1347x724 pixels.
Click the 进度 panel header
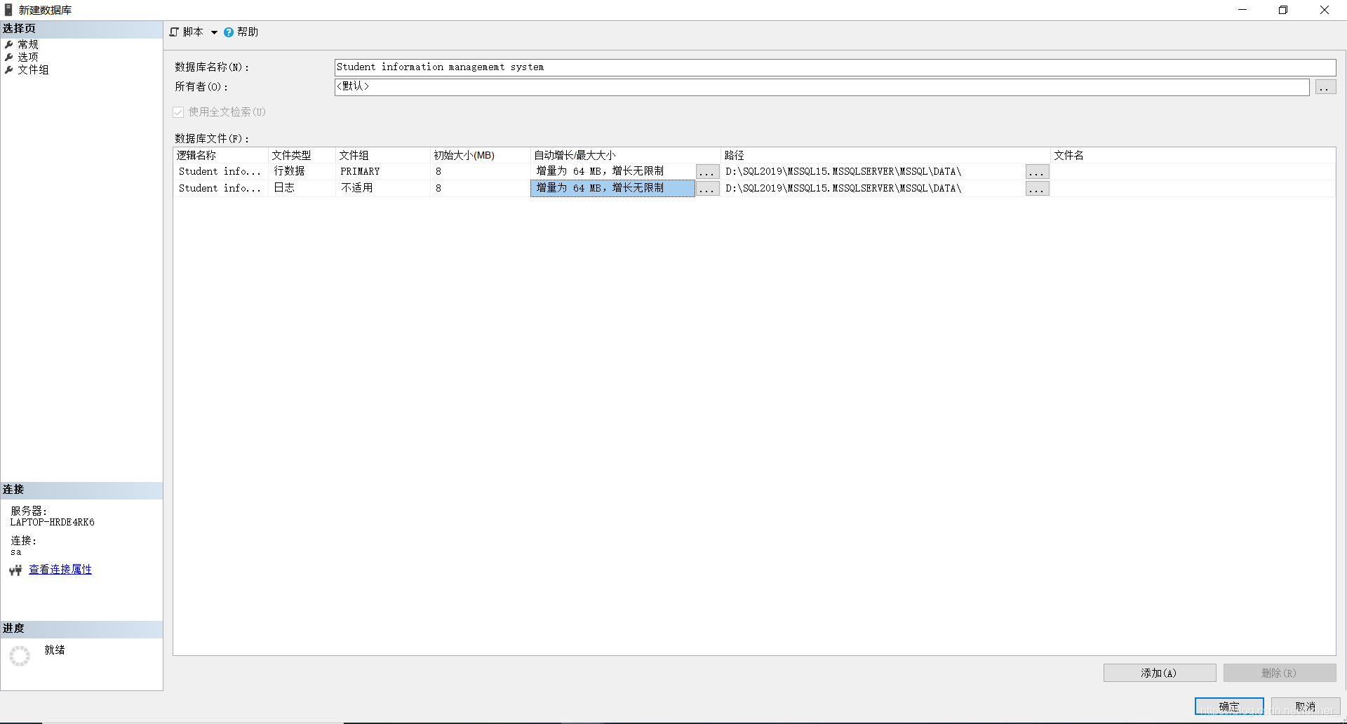click(x=81, y=629)
